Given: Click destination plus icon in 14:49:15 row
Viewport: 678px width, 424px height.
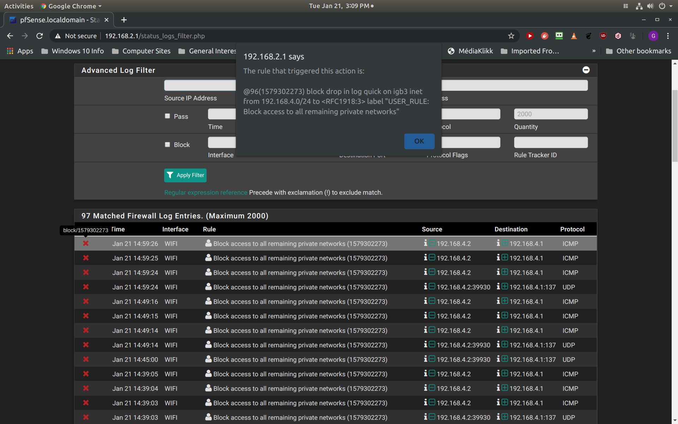Looking at the screenshot, I should point(505,316).
